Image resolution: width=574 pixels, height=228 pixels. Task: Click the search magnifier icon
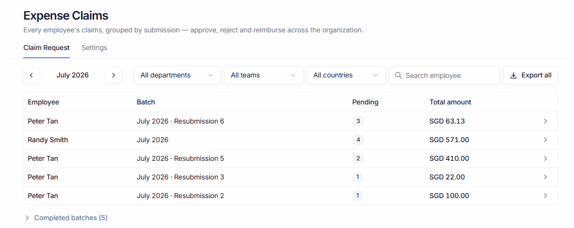point(398,76)
